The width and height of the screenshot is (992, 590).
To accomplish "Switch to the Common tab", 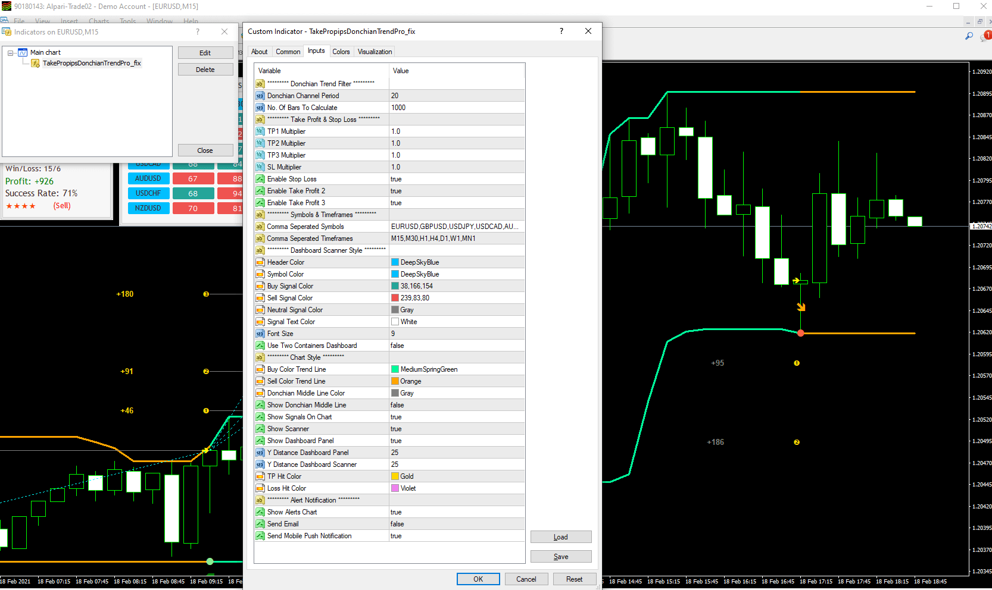I will pyautogui.click(x=288, y=52).
